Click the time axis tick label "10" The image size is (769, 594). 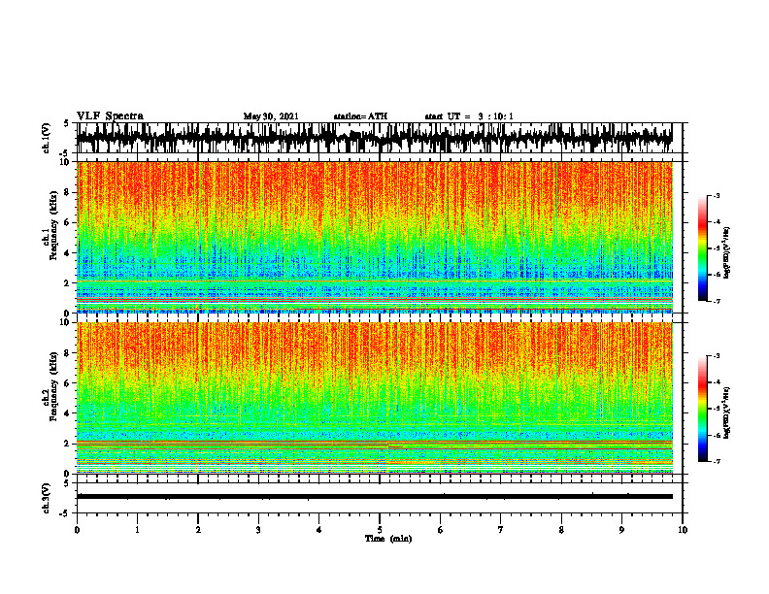pyautogui.click(x=683, y=530)
